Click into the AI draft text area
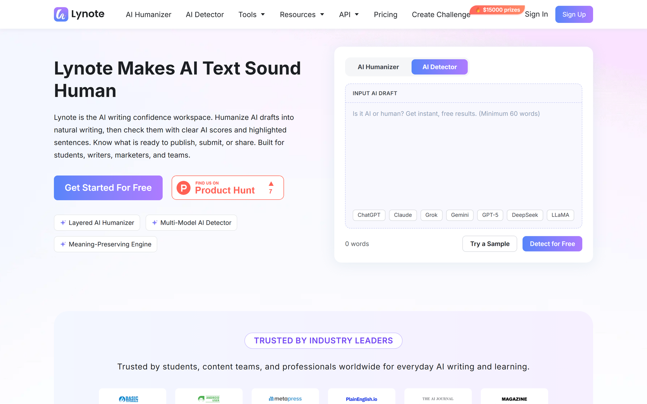The width and height of the screenshot is (647, 404). 463,155
